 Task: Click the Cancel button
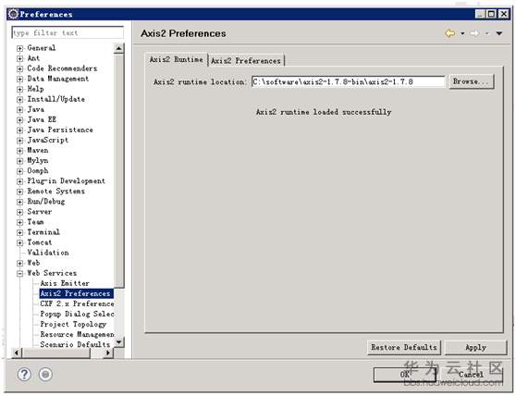point(471,375)
